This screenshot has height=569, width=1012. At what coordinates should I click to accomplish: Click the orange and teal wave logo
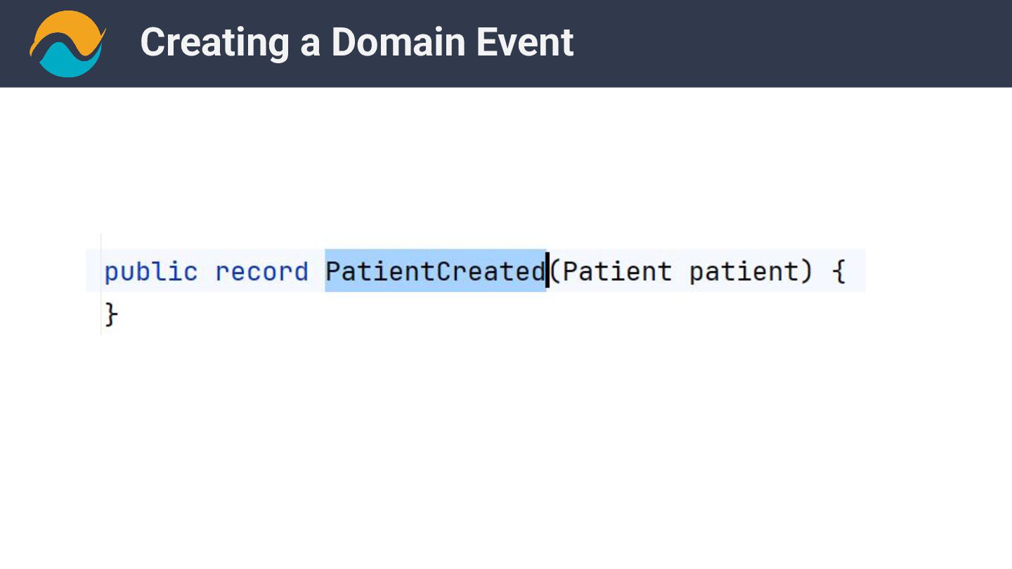coord(67,44)
